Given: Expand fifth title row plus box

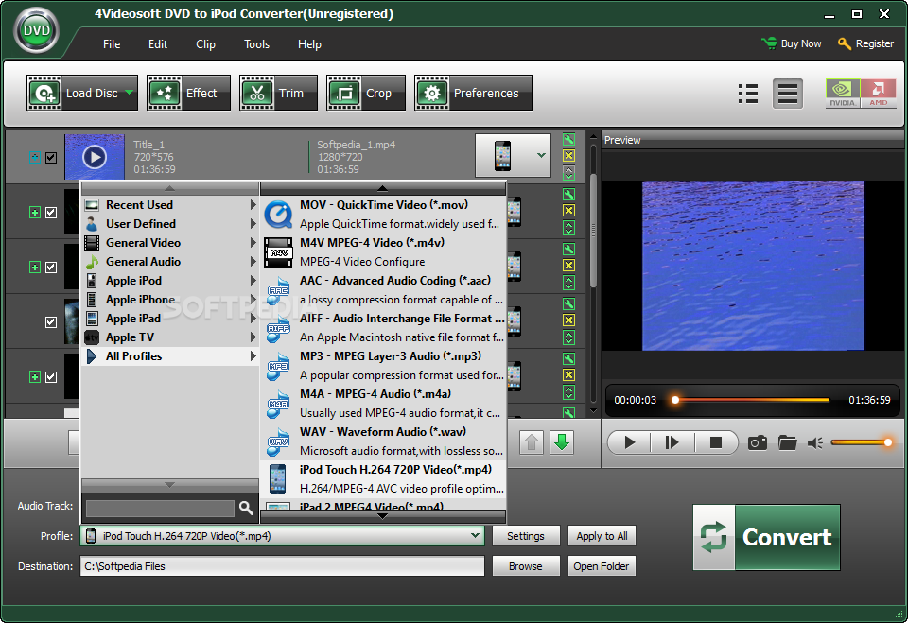Looking at the screenshot, I should [x=35, y=377].
